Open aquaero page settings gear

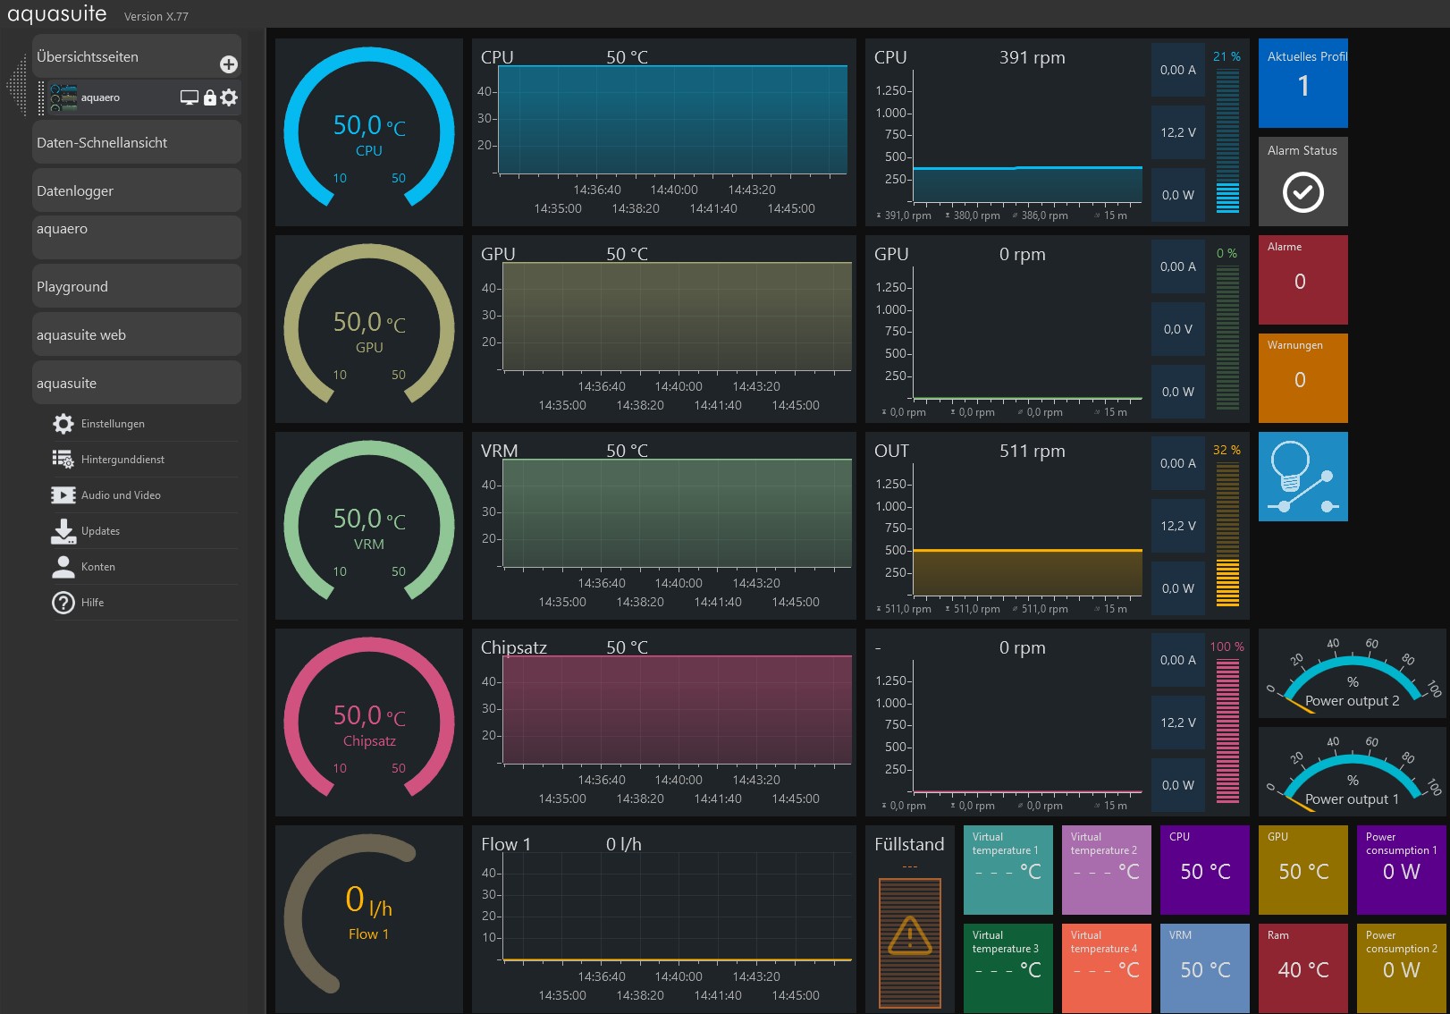230,97
